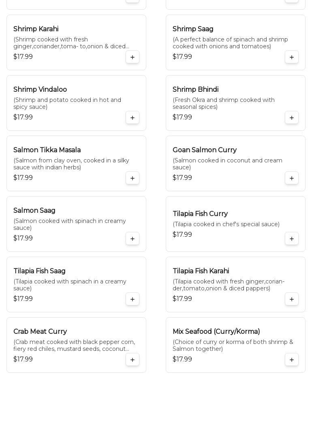Click plus icon on Tilapia Fish Saag
This screenshot has height=439, width=312.
(132, 299)
